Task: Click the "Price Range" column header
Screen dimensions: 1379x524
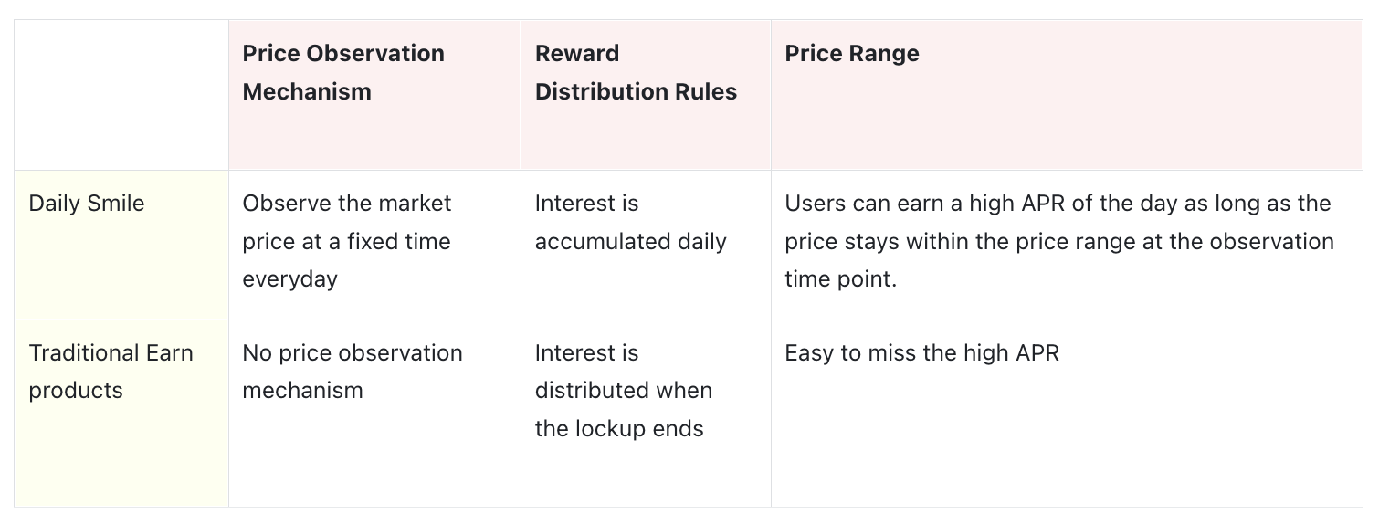Action: click(851, 54)
